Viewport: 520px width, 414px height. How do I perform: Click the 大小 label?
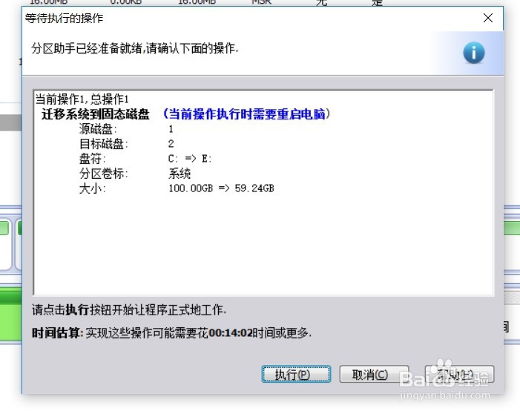[92, 188]
